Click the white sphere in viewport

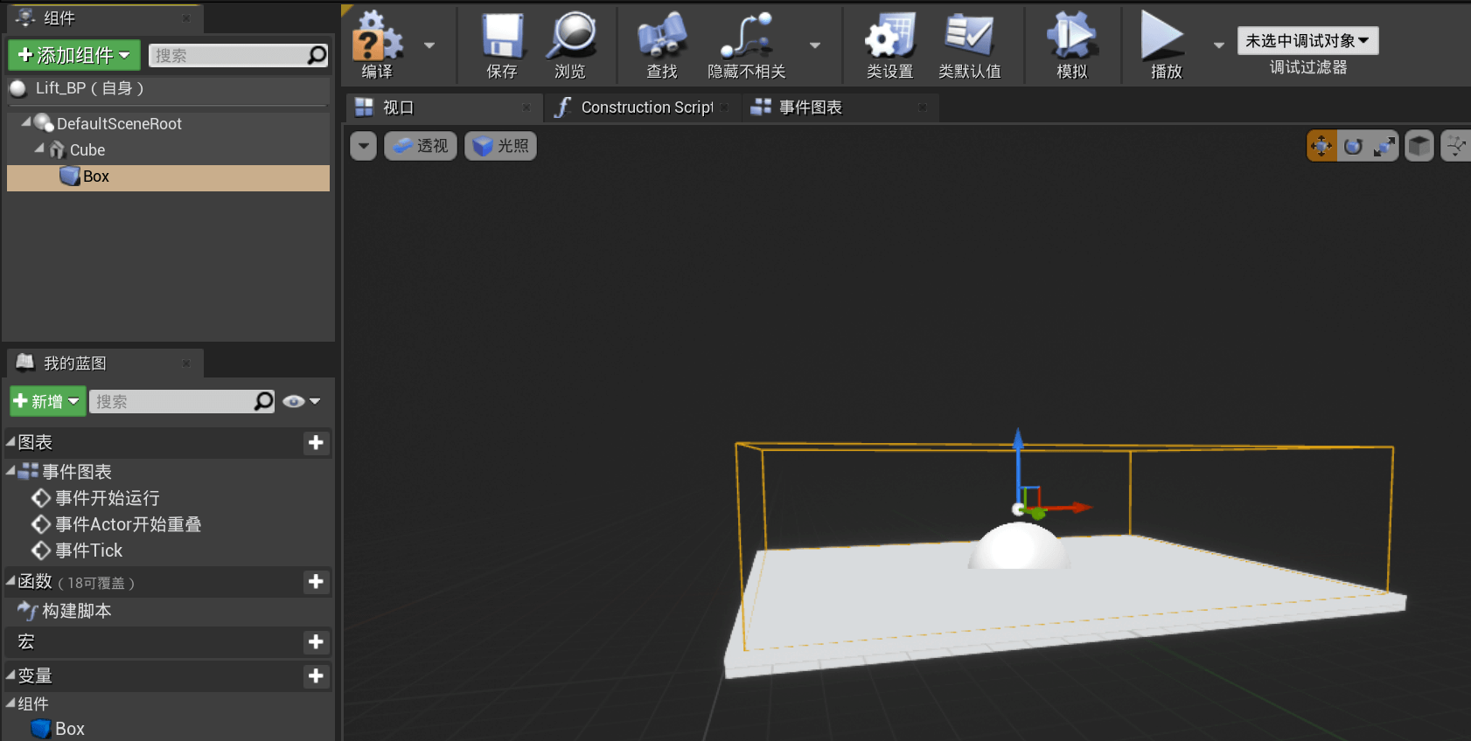1019,547
